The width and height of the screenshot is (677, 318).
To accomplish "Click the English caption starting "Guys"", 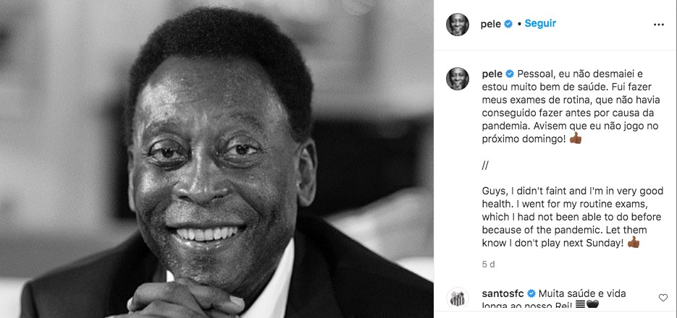I will pos(573,217).
